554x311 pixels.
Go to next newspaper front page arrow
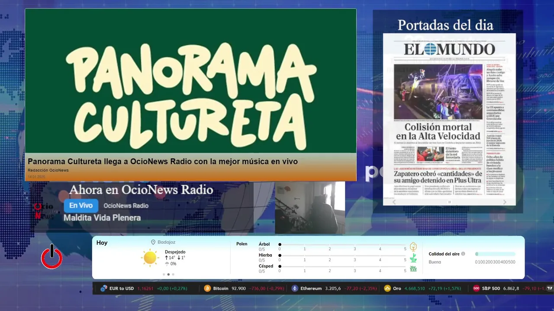coord(505,202)
